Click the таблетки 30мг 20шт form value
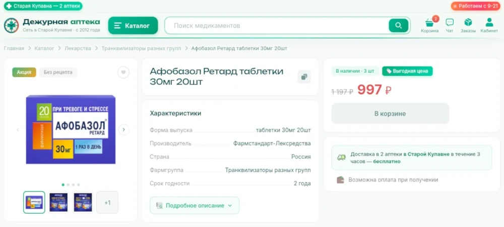504x227 pixels. pyautogui.click(x=283, y=130)
